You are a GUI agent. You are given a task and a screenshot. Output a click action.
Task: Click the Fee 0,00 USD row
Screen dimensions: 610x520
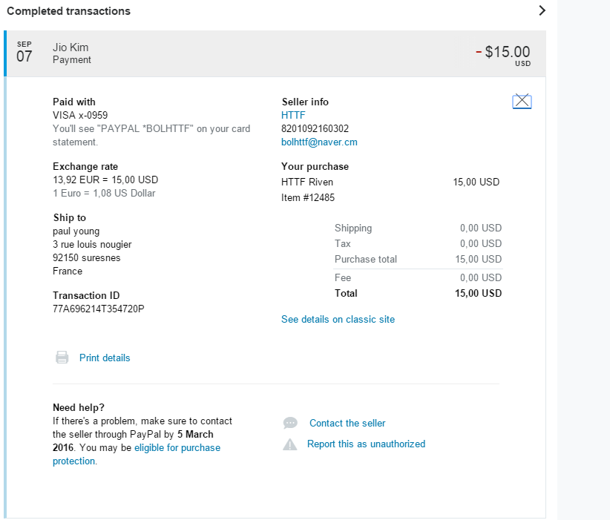pyautogui.click(x=419, y=277)
